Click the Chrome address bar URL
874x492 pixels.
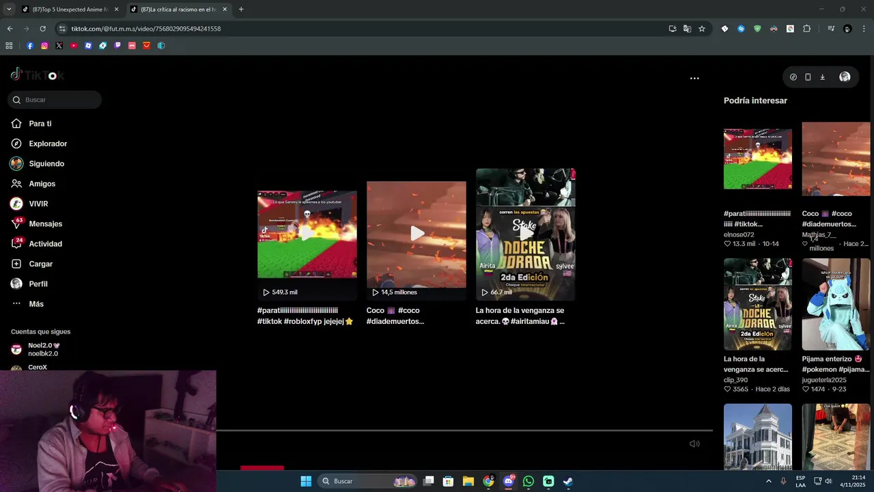point(146,29)
